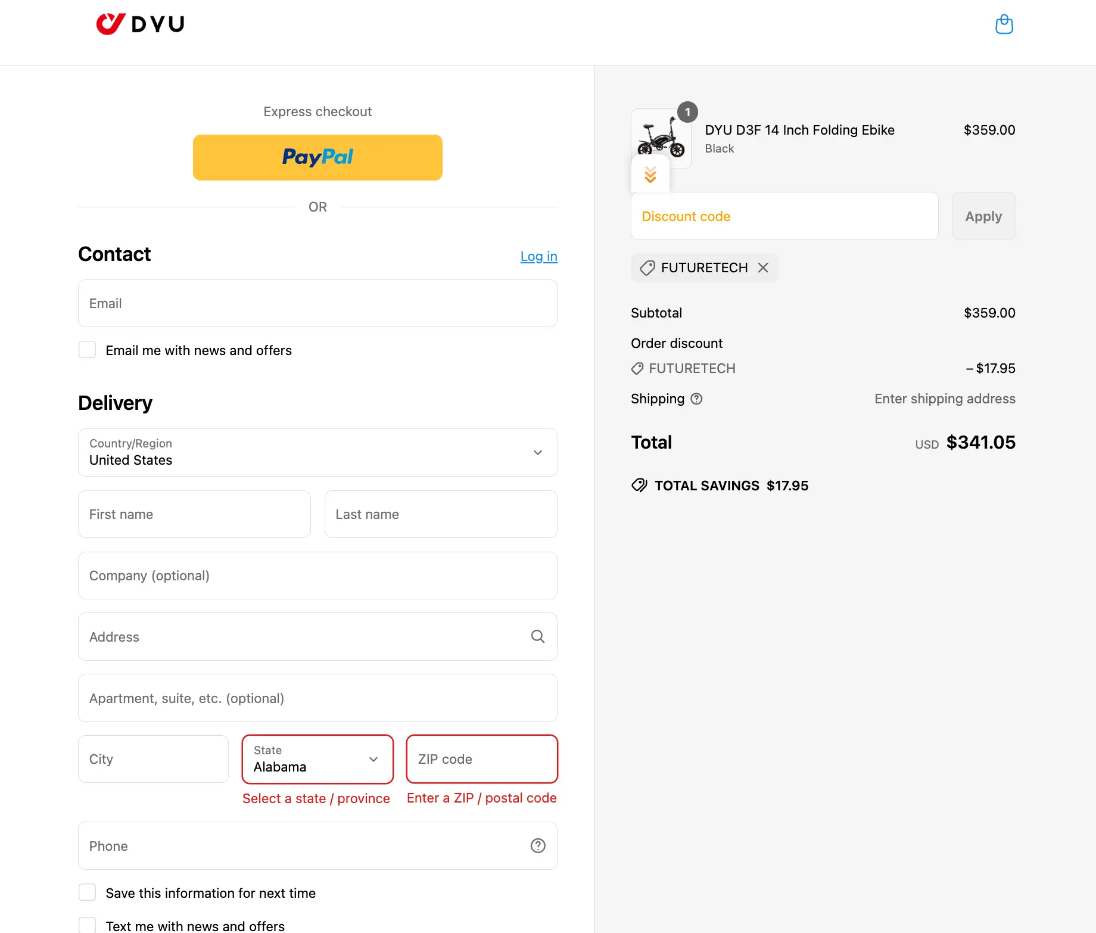
Task: Click the tag icon on the FUTURETECH code chip
Action: (647, 268)
